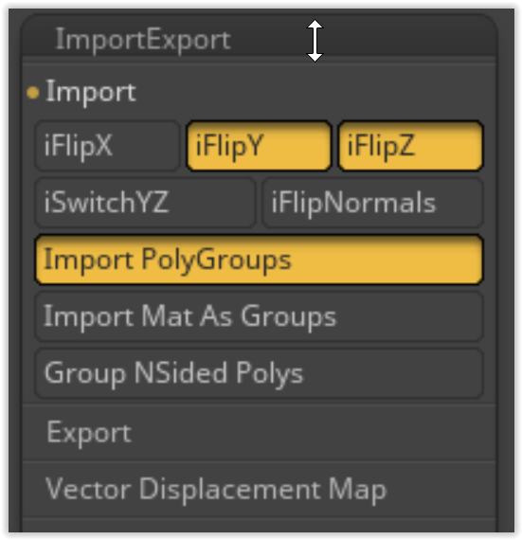Collapse the ImportExport panel header
522x540 pixels.
[259, 39]
